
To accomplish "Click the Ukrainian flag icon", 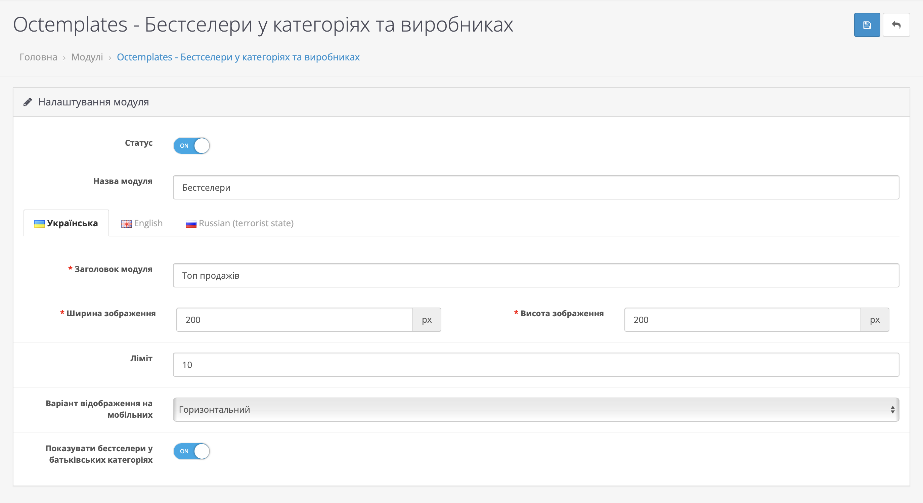I will point(39,224).
